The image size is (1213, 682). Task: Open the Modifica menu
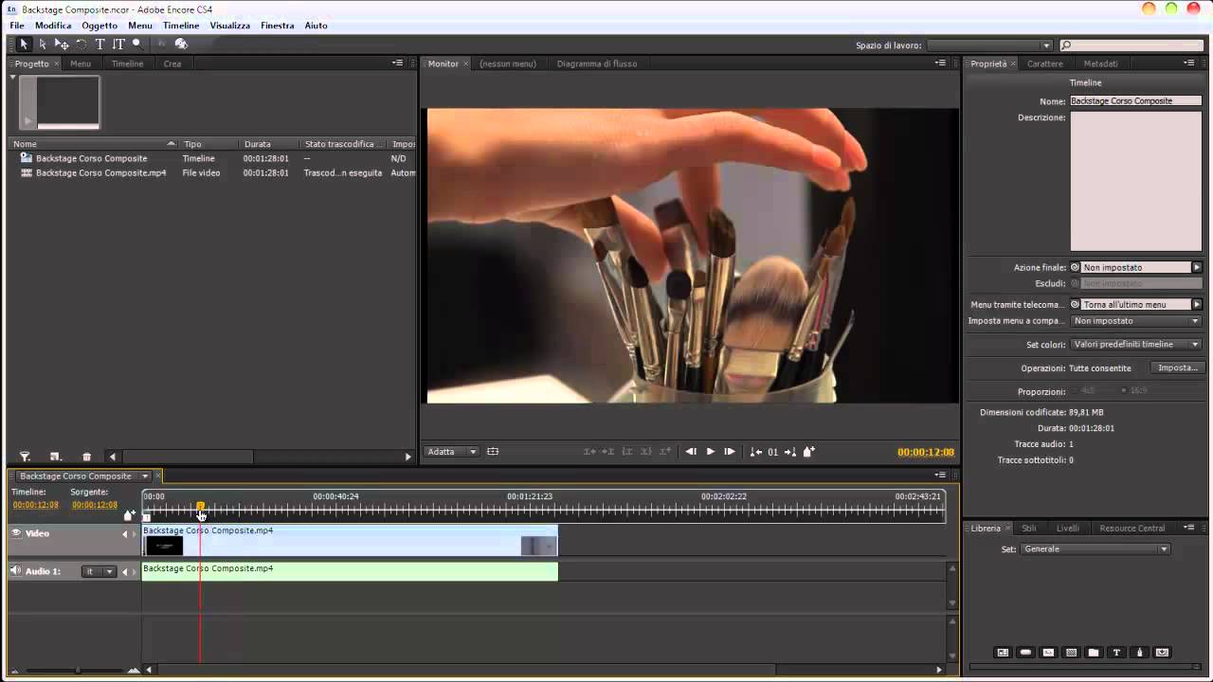point(53,26)
